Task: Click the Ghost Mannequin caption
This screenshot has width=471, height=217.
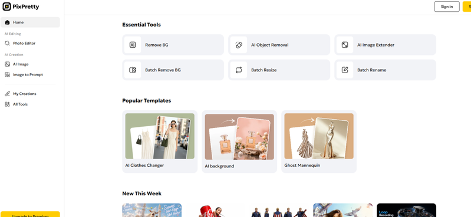Action: [x=302, y=165]
